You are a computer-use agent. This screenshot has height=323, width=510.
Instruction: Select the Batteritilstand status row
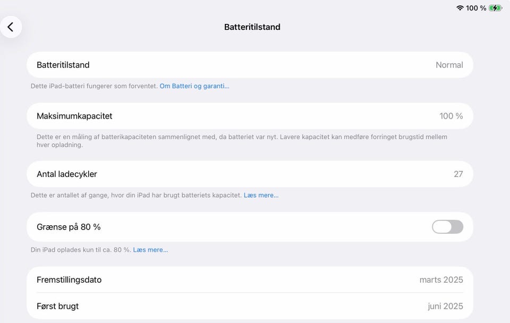[250, 65]
